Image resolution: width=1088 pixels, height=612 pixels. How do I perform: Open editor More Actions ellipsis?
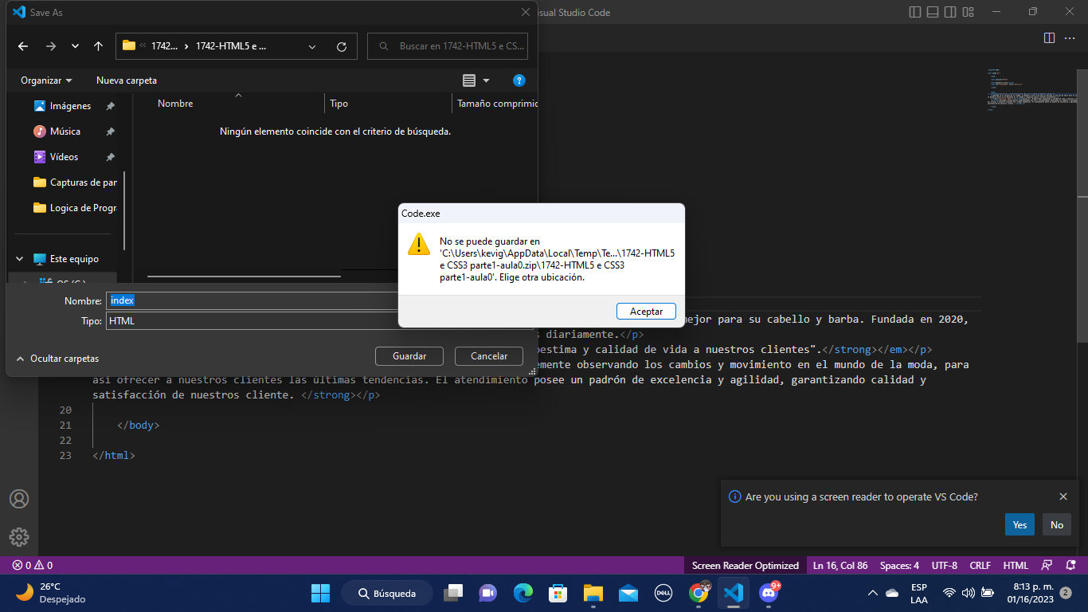(x=1071, y=37)
